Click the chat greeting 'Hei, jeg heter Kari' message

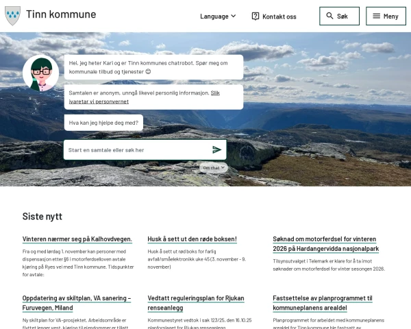click(153, 67)
